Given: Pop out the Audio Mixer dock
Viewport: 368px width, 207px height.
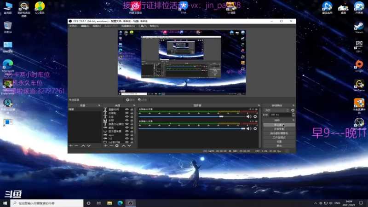Looking at the screenshot, I should pos(259,105).
